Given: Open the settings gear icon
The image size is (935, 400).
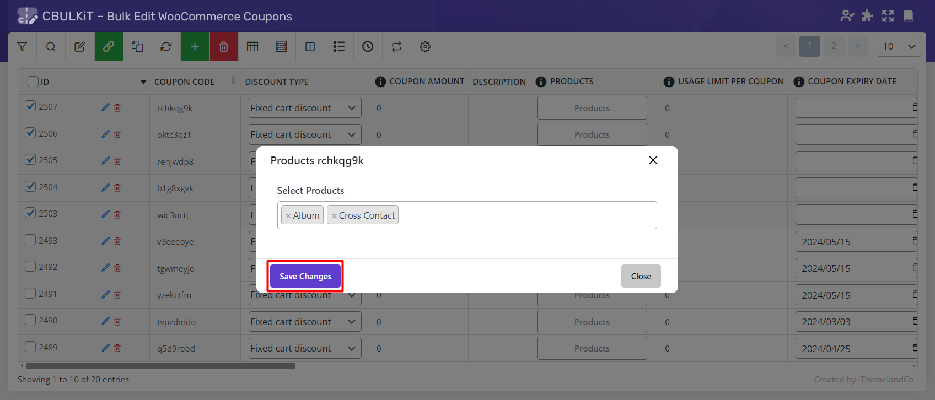Looking at the screenshot, I should 425,47.
